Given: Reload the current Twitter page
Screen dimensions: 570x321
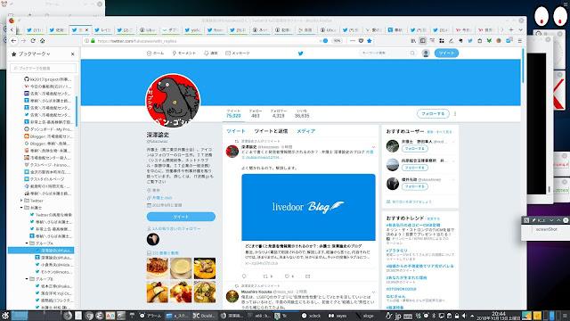Looking at the screenshot, I should click(x=33, y=41).
